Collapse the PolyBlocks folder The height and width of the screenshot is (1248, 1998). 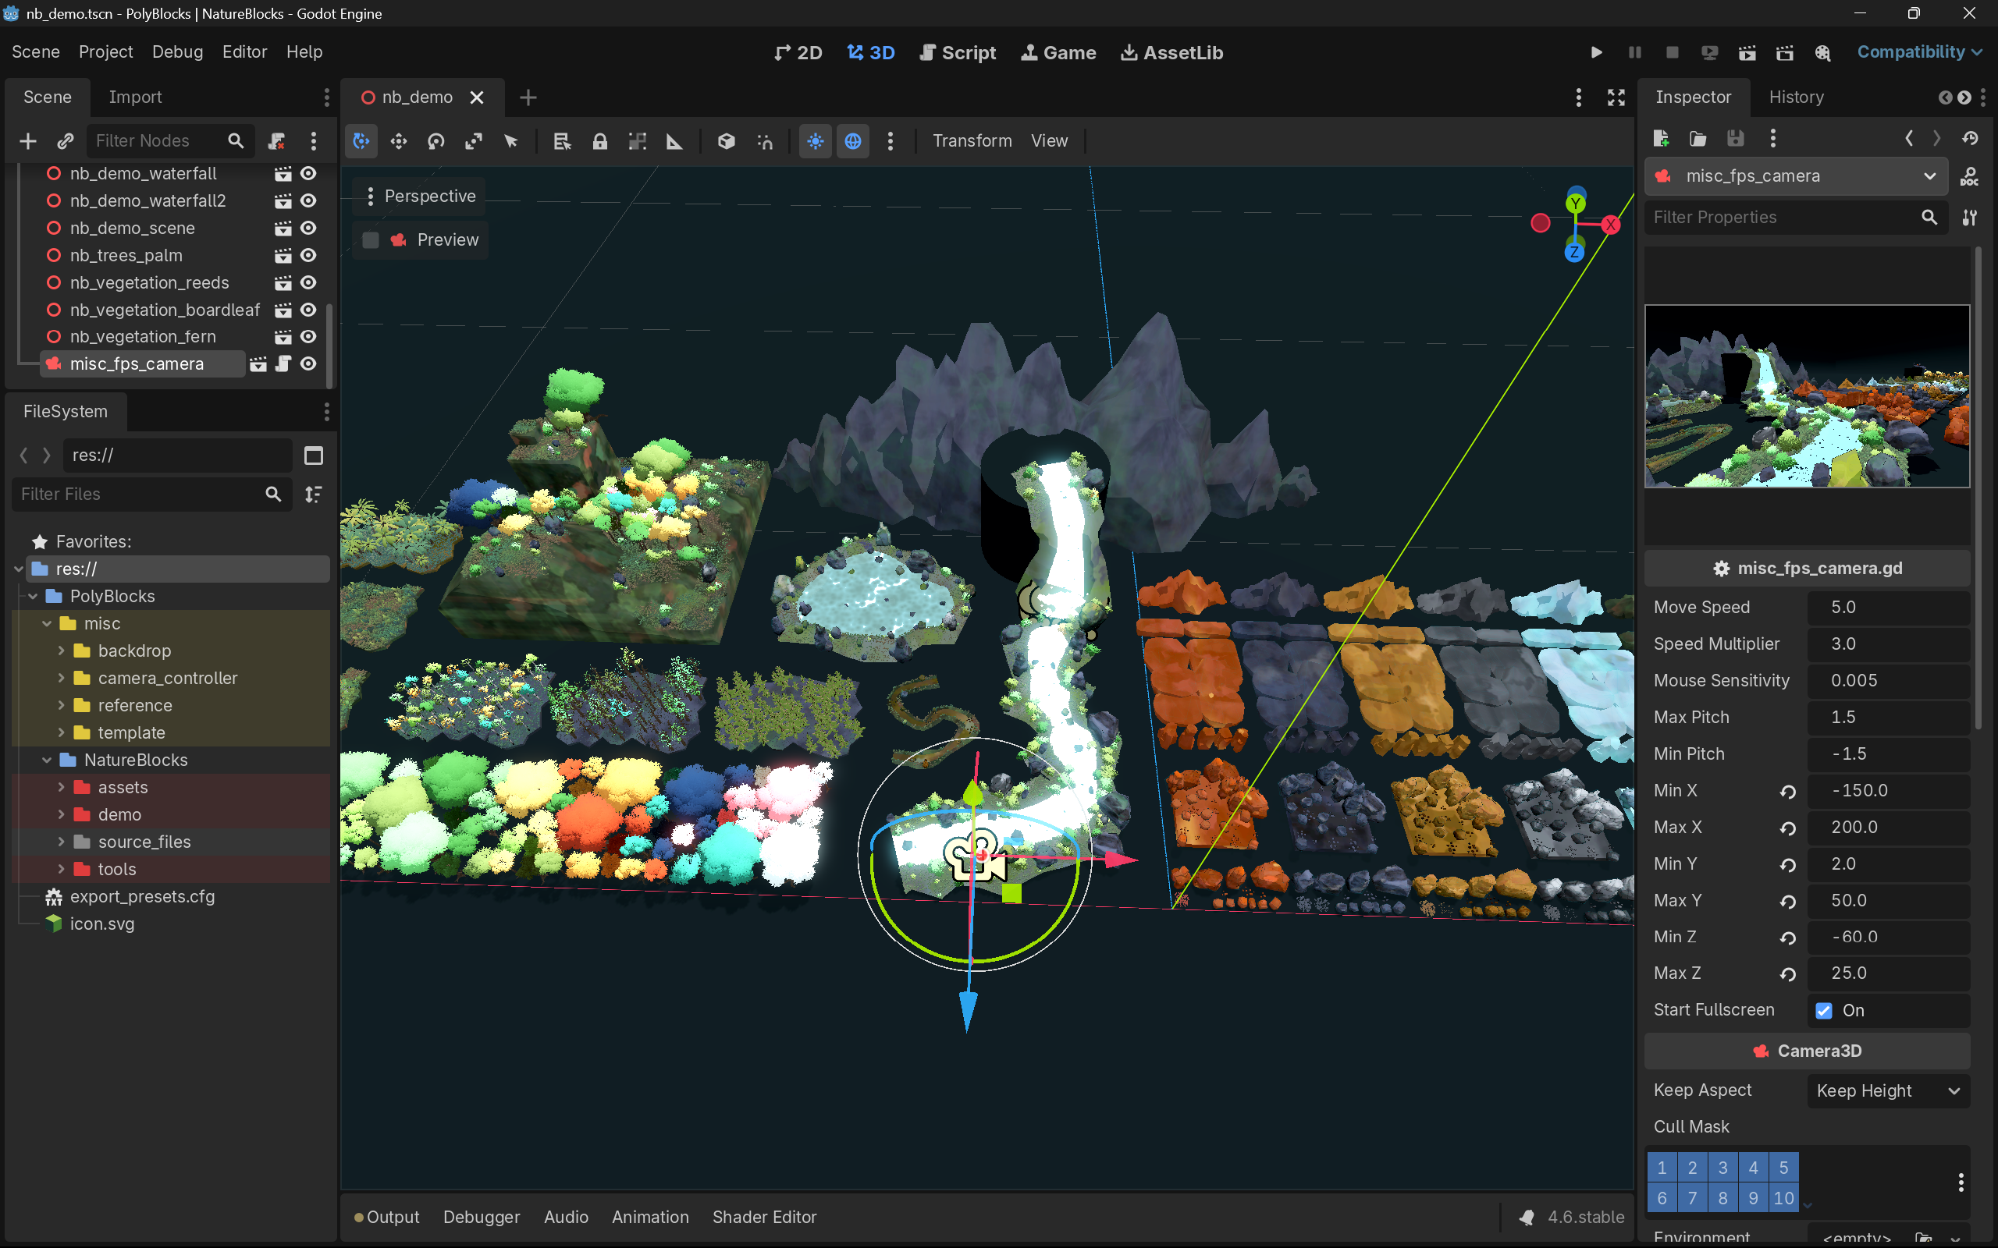tap(33, 596)
